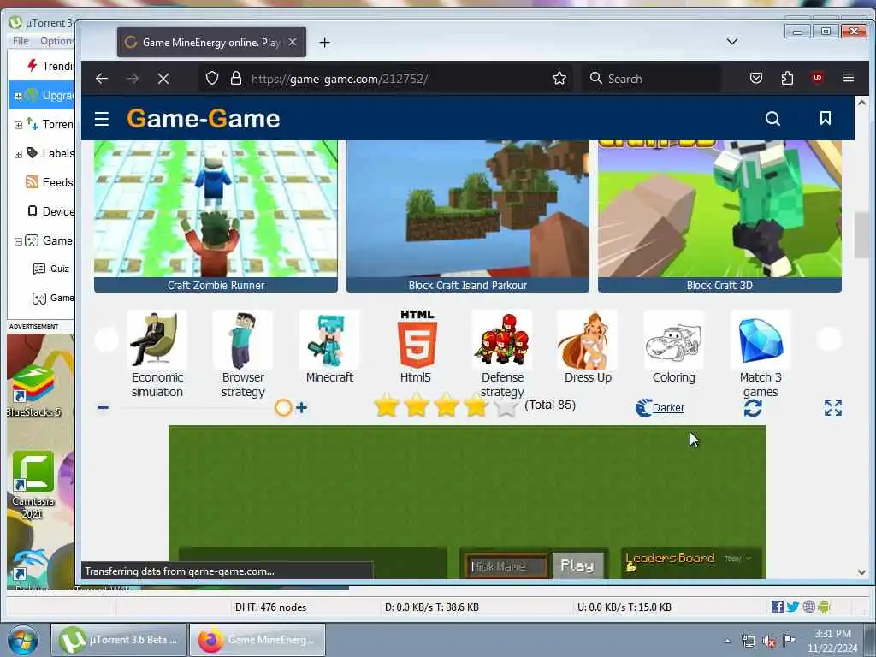Open Block Craft Island Parkour thumbnail
The height and width of the screenshot is (657, 876).
(x=468, y=216)
